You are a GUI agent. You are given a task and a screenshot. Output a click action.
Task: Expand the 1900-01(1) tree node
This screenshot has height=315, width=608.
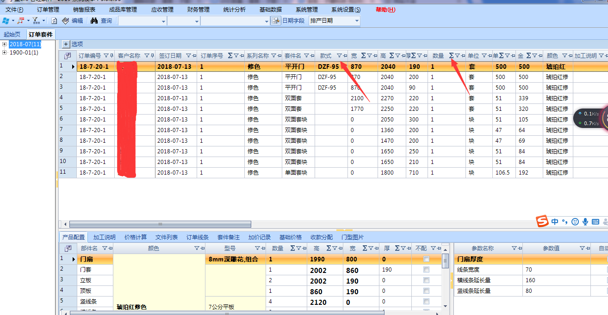5,53
